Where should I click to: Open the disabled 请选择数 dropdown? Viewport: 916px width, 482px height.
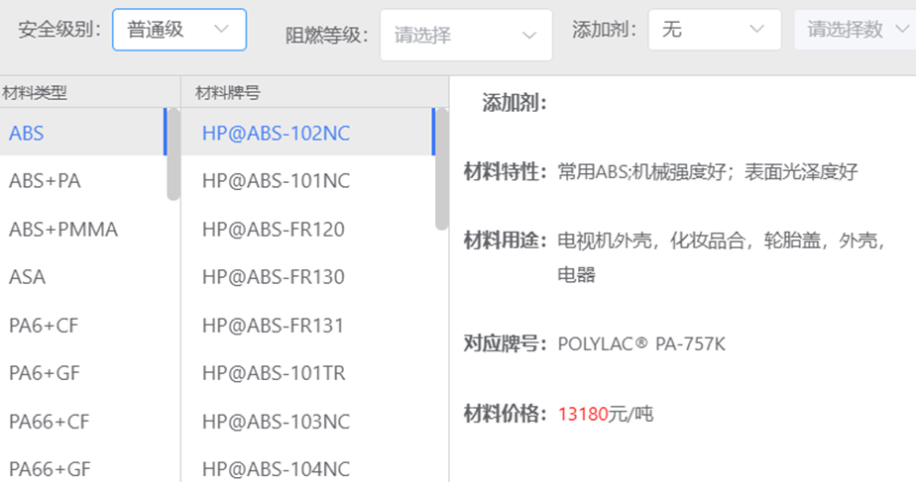tap(855, 29)
